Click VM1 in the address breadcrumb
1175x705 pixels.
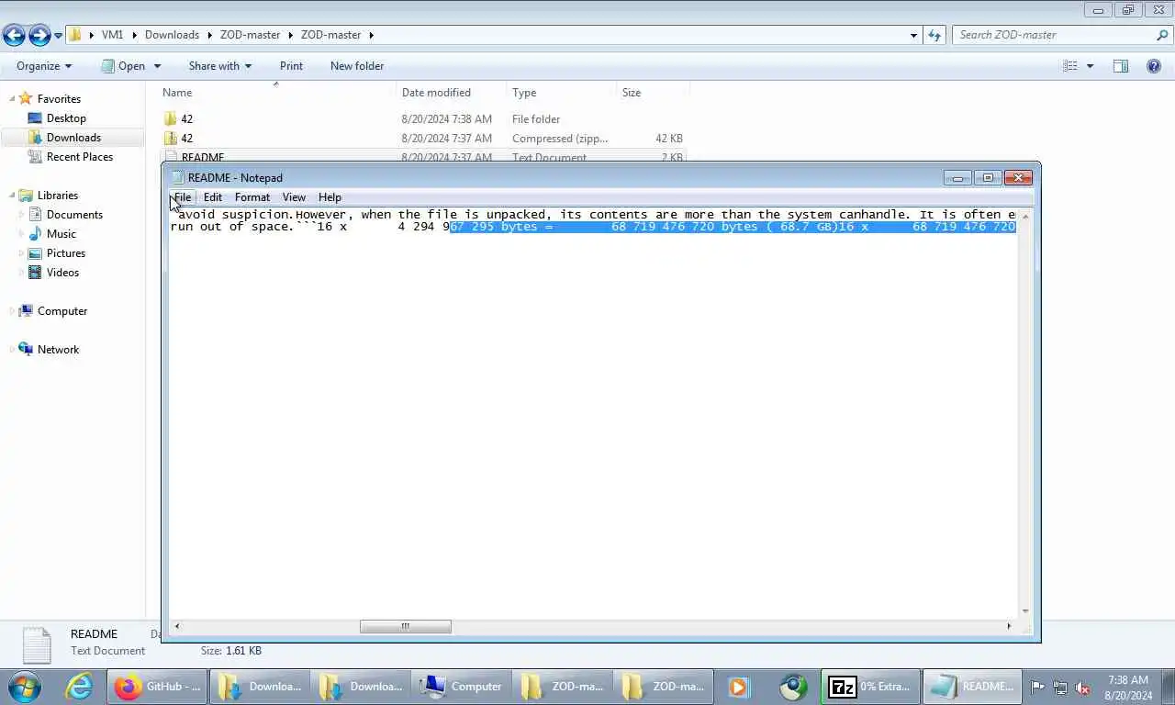[x=112, y=35]
